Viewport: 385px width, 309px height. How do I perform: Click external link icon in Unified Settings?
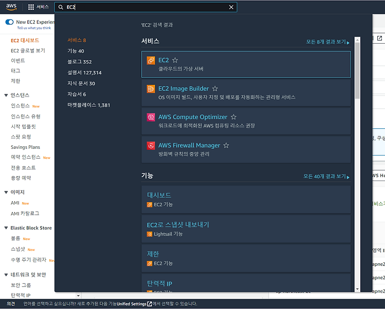(149, 304)
